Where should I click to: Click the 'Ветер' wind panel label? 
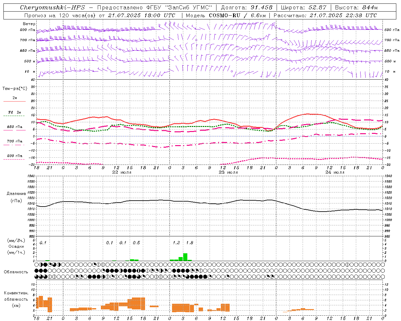point(29,24)
